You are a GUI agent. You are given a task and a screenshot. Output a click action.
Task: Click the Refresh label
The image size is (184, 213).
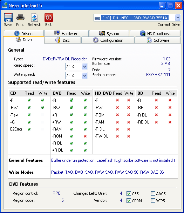34,25
